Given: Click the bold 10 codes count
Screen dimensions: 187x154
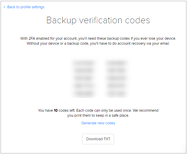Looking at the screenshot, I should pyautogui.click(x=56, y=111).
